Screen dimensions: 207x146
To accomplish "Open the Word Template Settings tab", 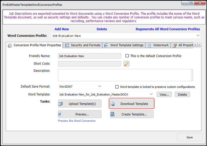I will tap(124, 45).
